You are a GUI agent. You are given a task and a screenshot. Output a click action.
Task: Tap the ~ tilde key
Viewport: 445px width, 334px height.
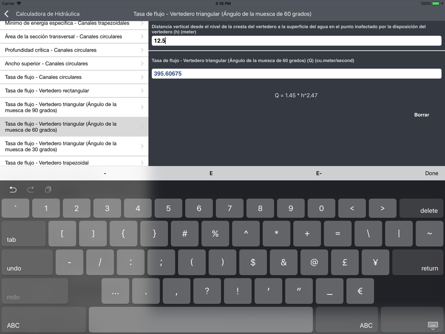point(429,233)
